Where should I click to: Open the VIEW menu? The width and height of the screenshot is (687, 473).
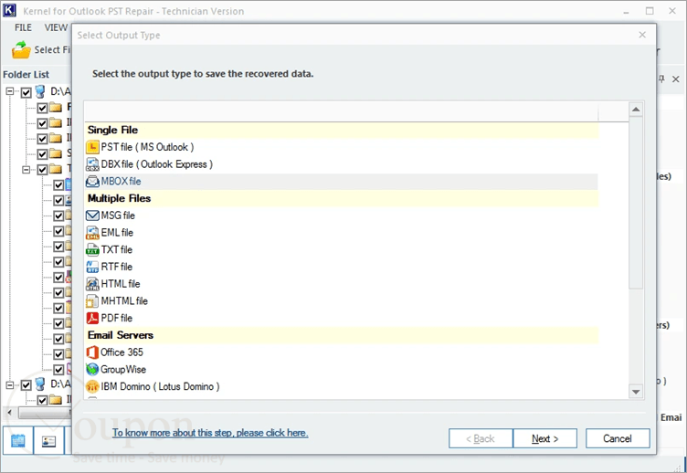pos(56,27)
